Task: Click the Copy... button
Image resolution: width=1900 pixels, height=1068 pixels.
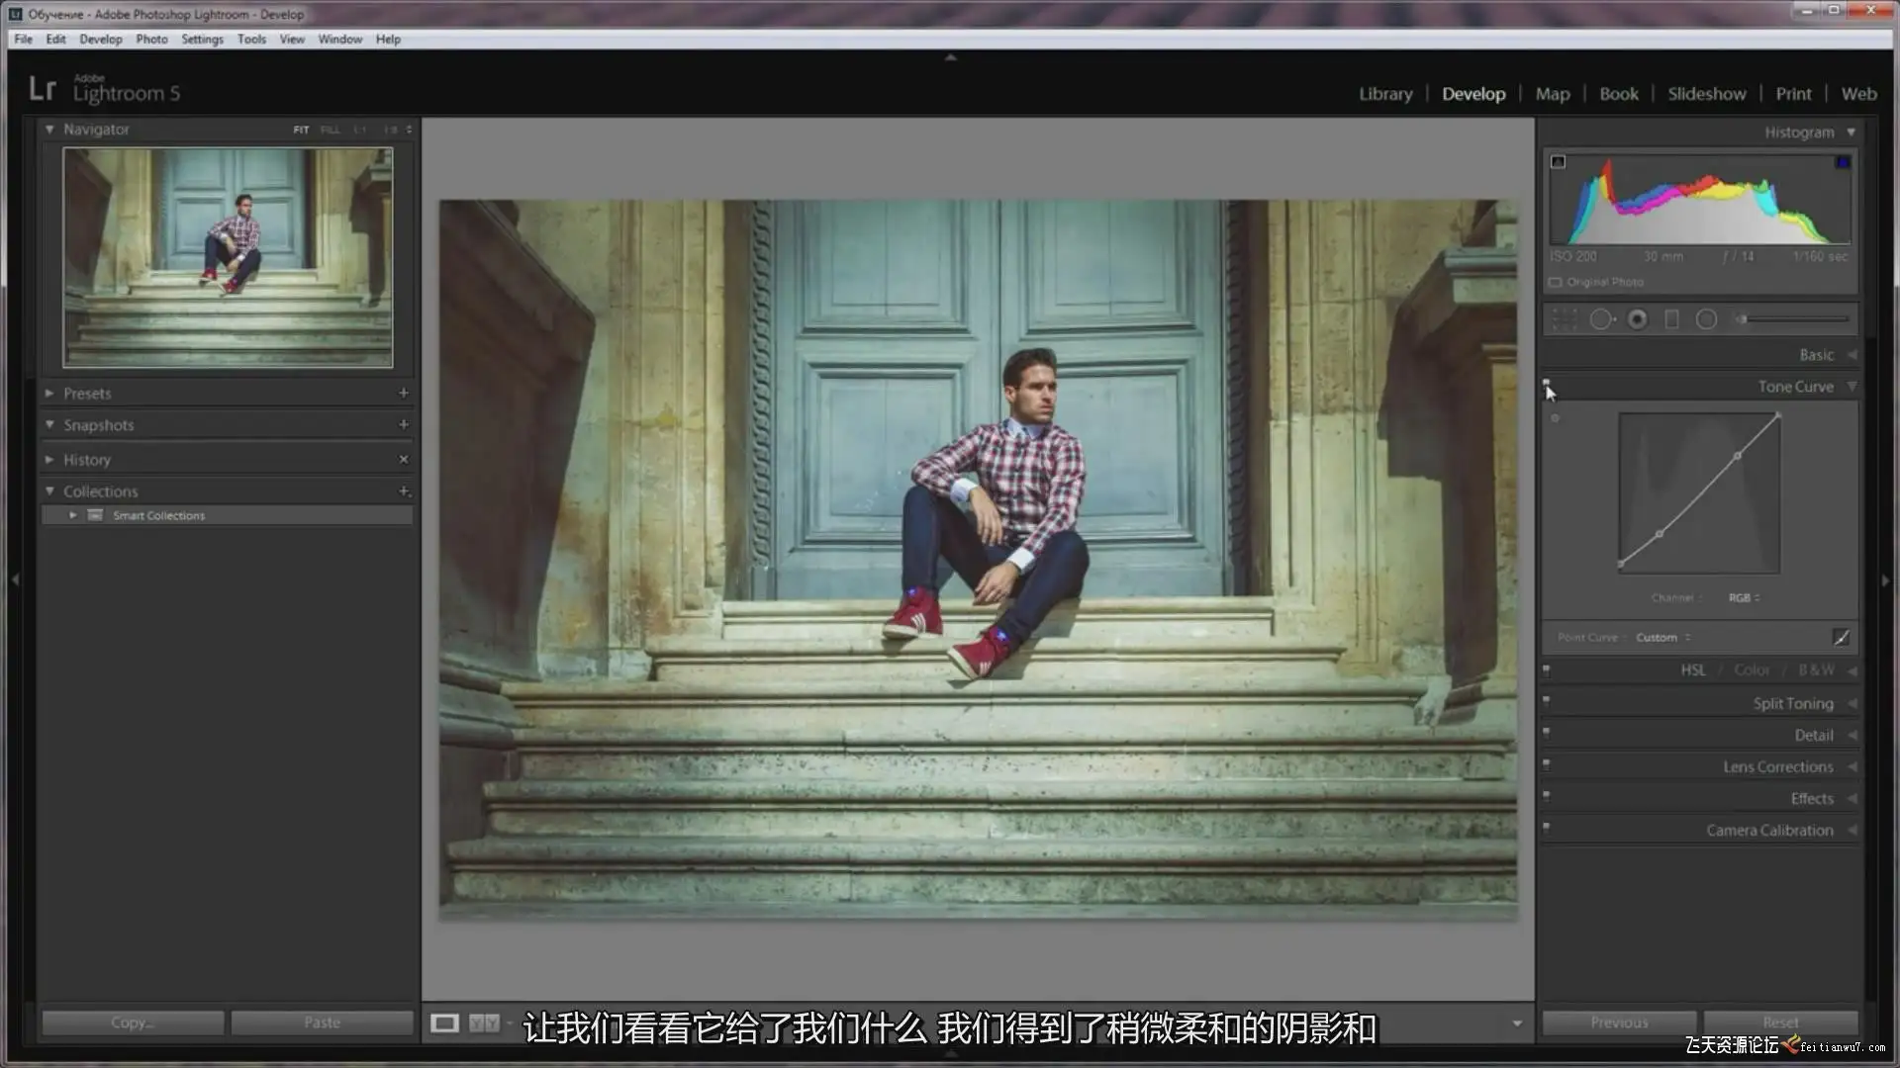Action: tap(133, 1023)
